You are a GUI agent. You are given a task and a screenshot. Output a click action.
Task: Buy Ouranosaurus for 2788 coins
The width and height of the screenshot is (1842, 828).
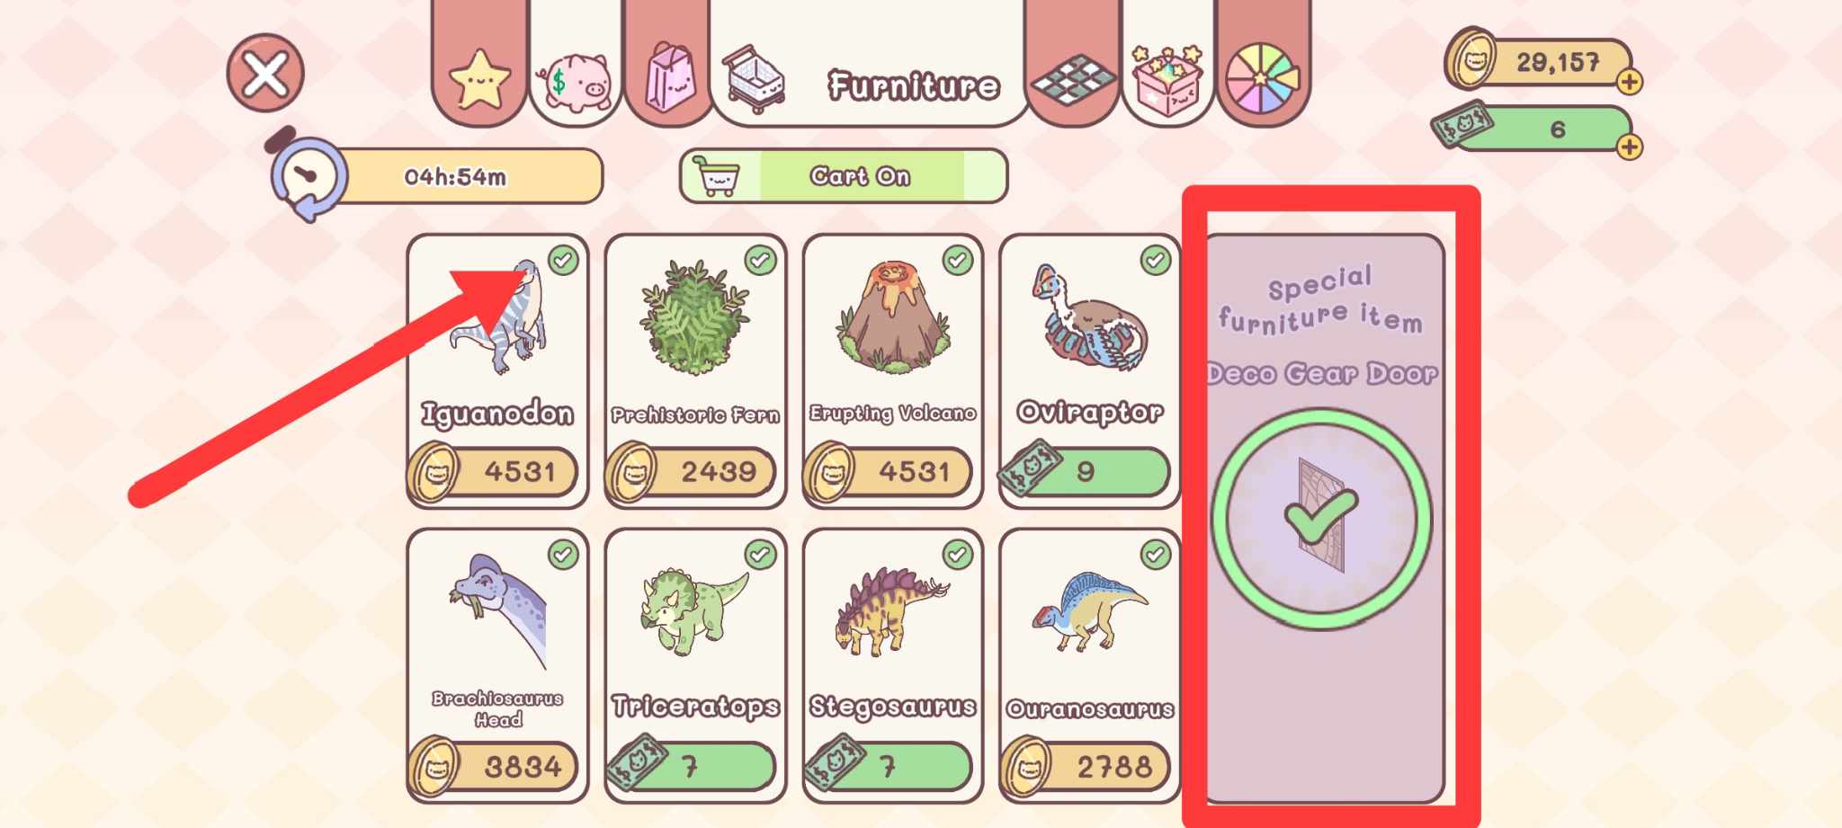pyautogui.click(x=1086, y=766)
